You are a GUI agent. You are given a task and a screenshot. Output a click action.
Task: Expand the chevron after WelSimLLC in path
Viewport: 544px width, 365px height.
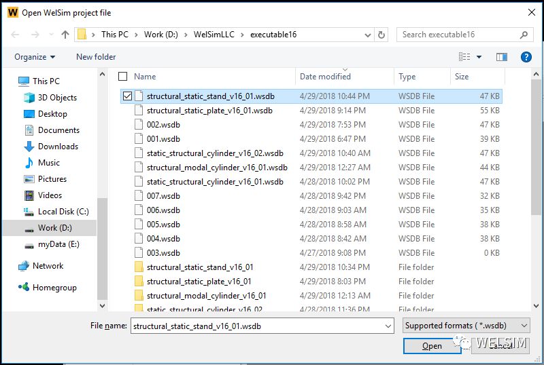pyautogui.click(x=242, y=35)
